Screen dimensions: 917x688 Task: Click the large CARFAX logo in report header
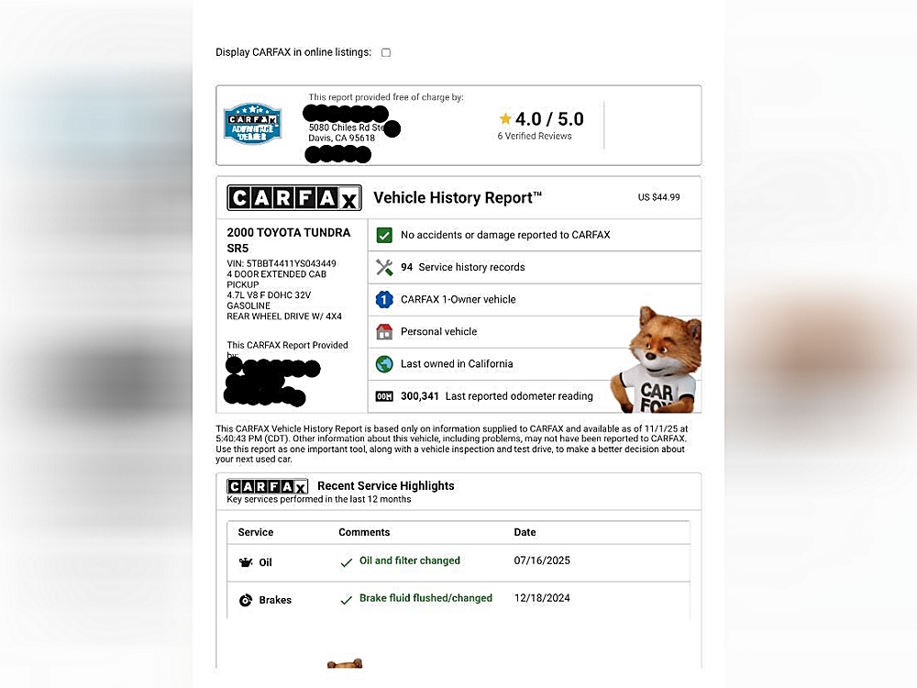294,198
